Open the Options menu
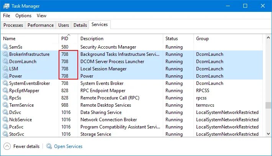Screen dimensions: 272x156 click(23, 16)
